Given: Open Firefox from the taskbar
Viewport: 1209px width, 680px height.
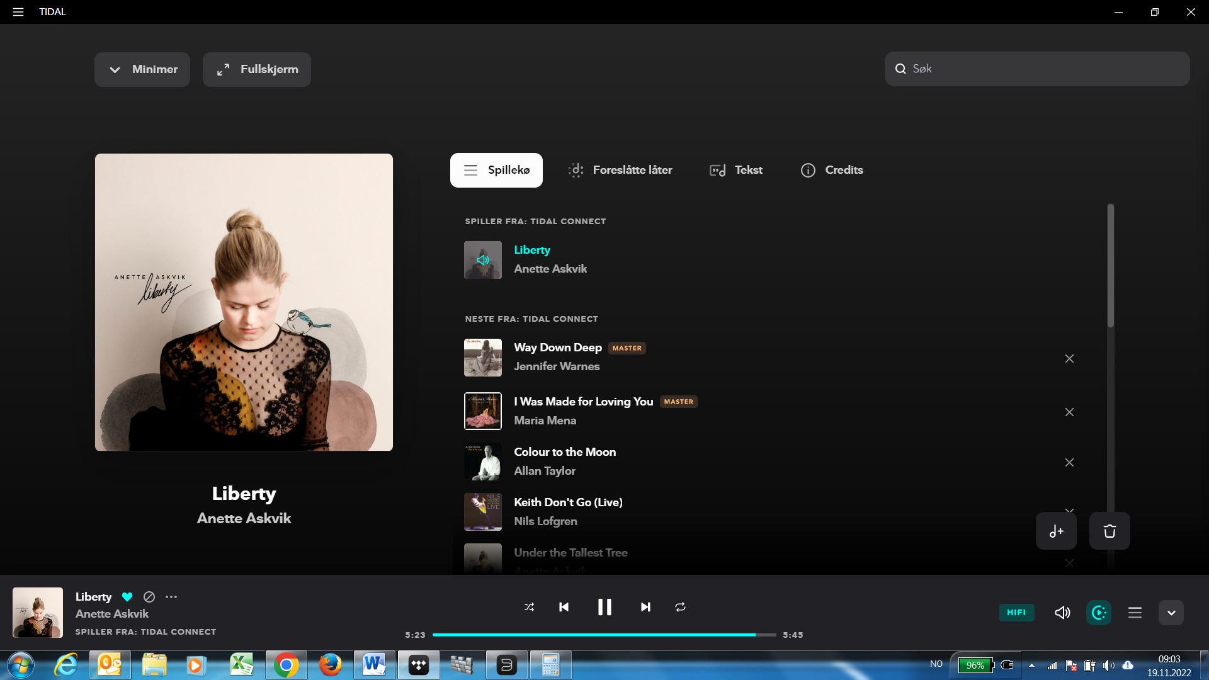Looking at the screenshot, I should (330, 665).
